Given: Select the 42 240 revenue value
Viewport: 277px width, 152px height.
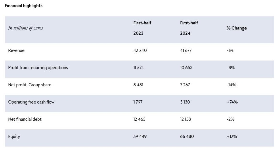Looking at the screenshot, I should (140, 50).
